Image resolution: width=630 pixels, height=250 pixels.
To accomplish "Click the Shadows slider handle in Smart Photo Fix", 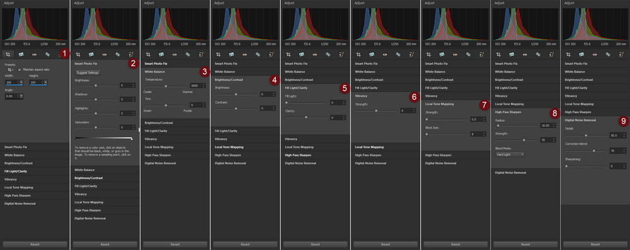I will [x=96, y=99].
